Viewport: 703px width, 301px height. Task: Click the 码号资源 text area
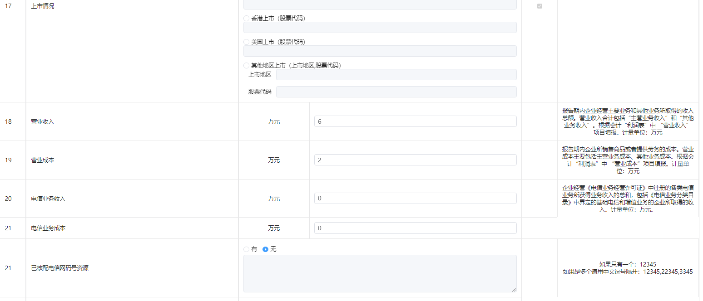point(380,273)
